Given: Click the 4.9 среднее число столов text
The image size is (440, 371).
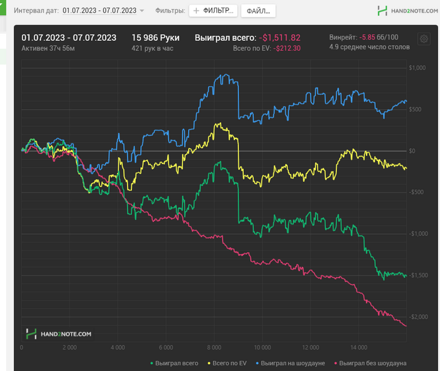Looking at the screenshot, I should click(x=370, y=47).
